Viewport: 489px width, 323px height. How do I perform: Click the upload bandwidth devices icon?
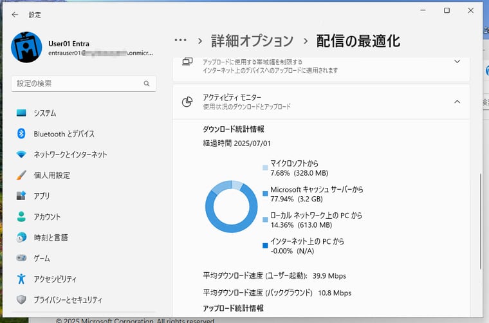187,61
